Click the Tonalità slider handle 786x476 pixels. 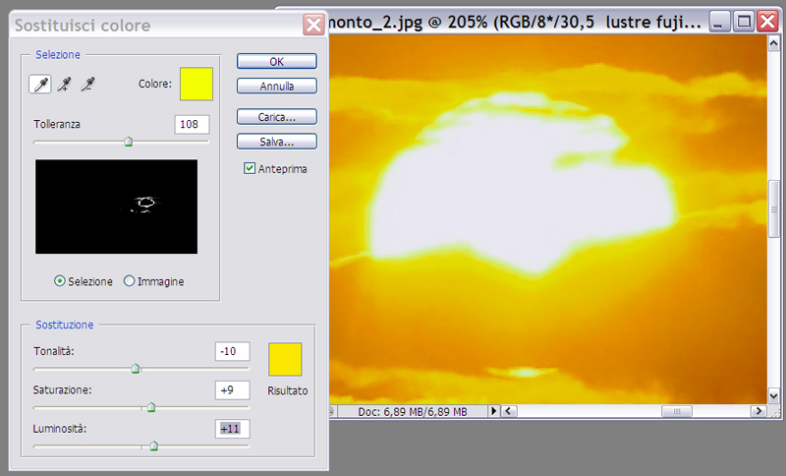point(137,369)
